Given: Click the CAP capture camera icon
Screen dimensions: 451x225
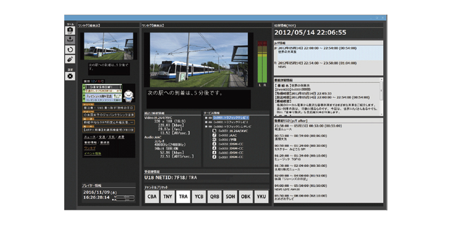Looking at the screenshot, I should coord(70,29).
